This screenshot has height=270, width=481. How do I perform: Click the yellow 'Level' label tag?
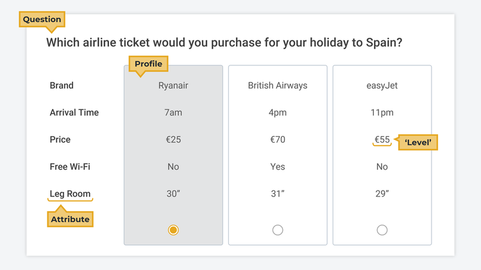pos(418,142)
